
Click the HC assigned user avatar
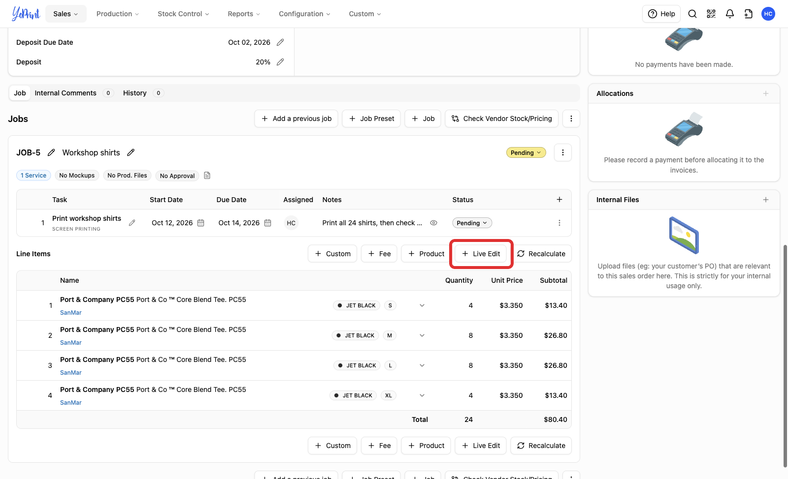click(x=291, y=223)
